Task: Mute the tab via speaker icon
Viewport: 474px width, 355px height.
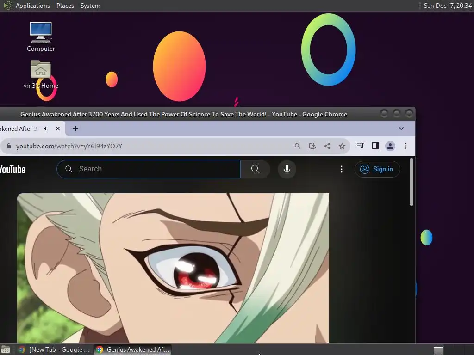Action: (46, 129)
